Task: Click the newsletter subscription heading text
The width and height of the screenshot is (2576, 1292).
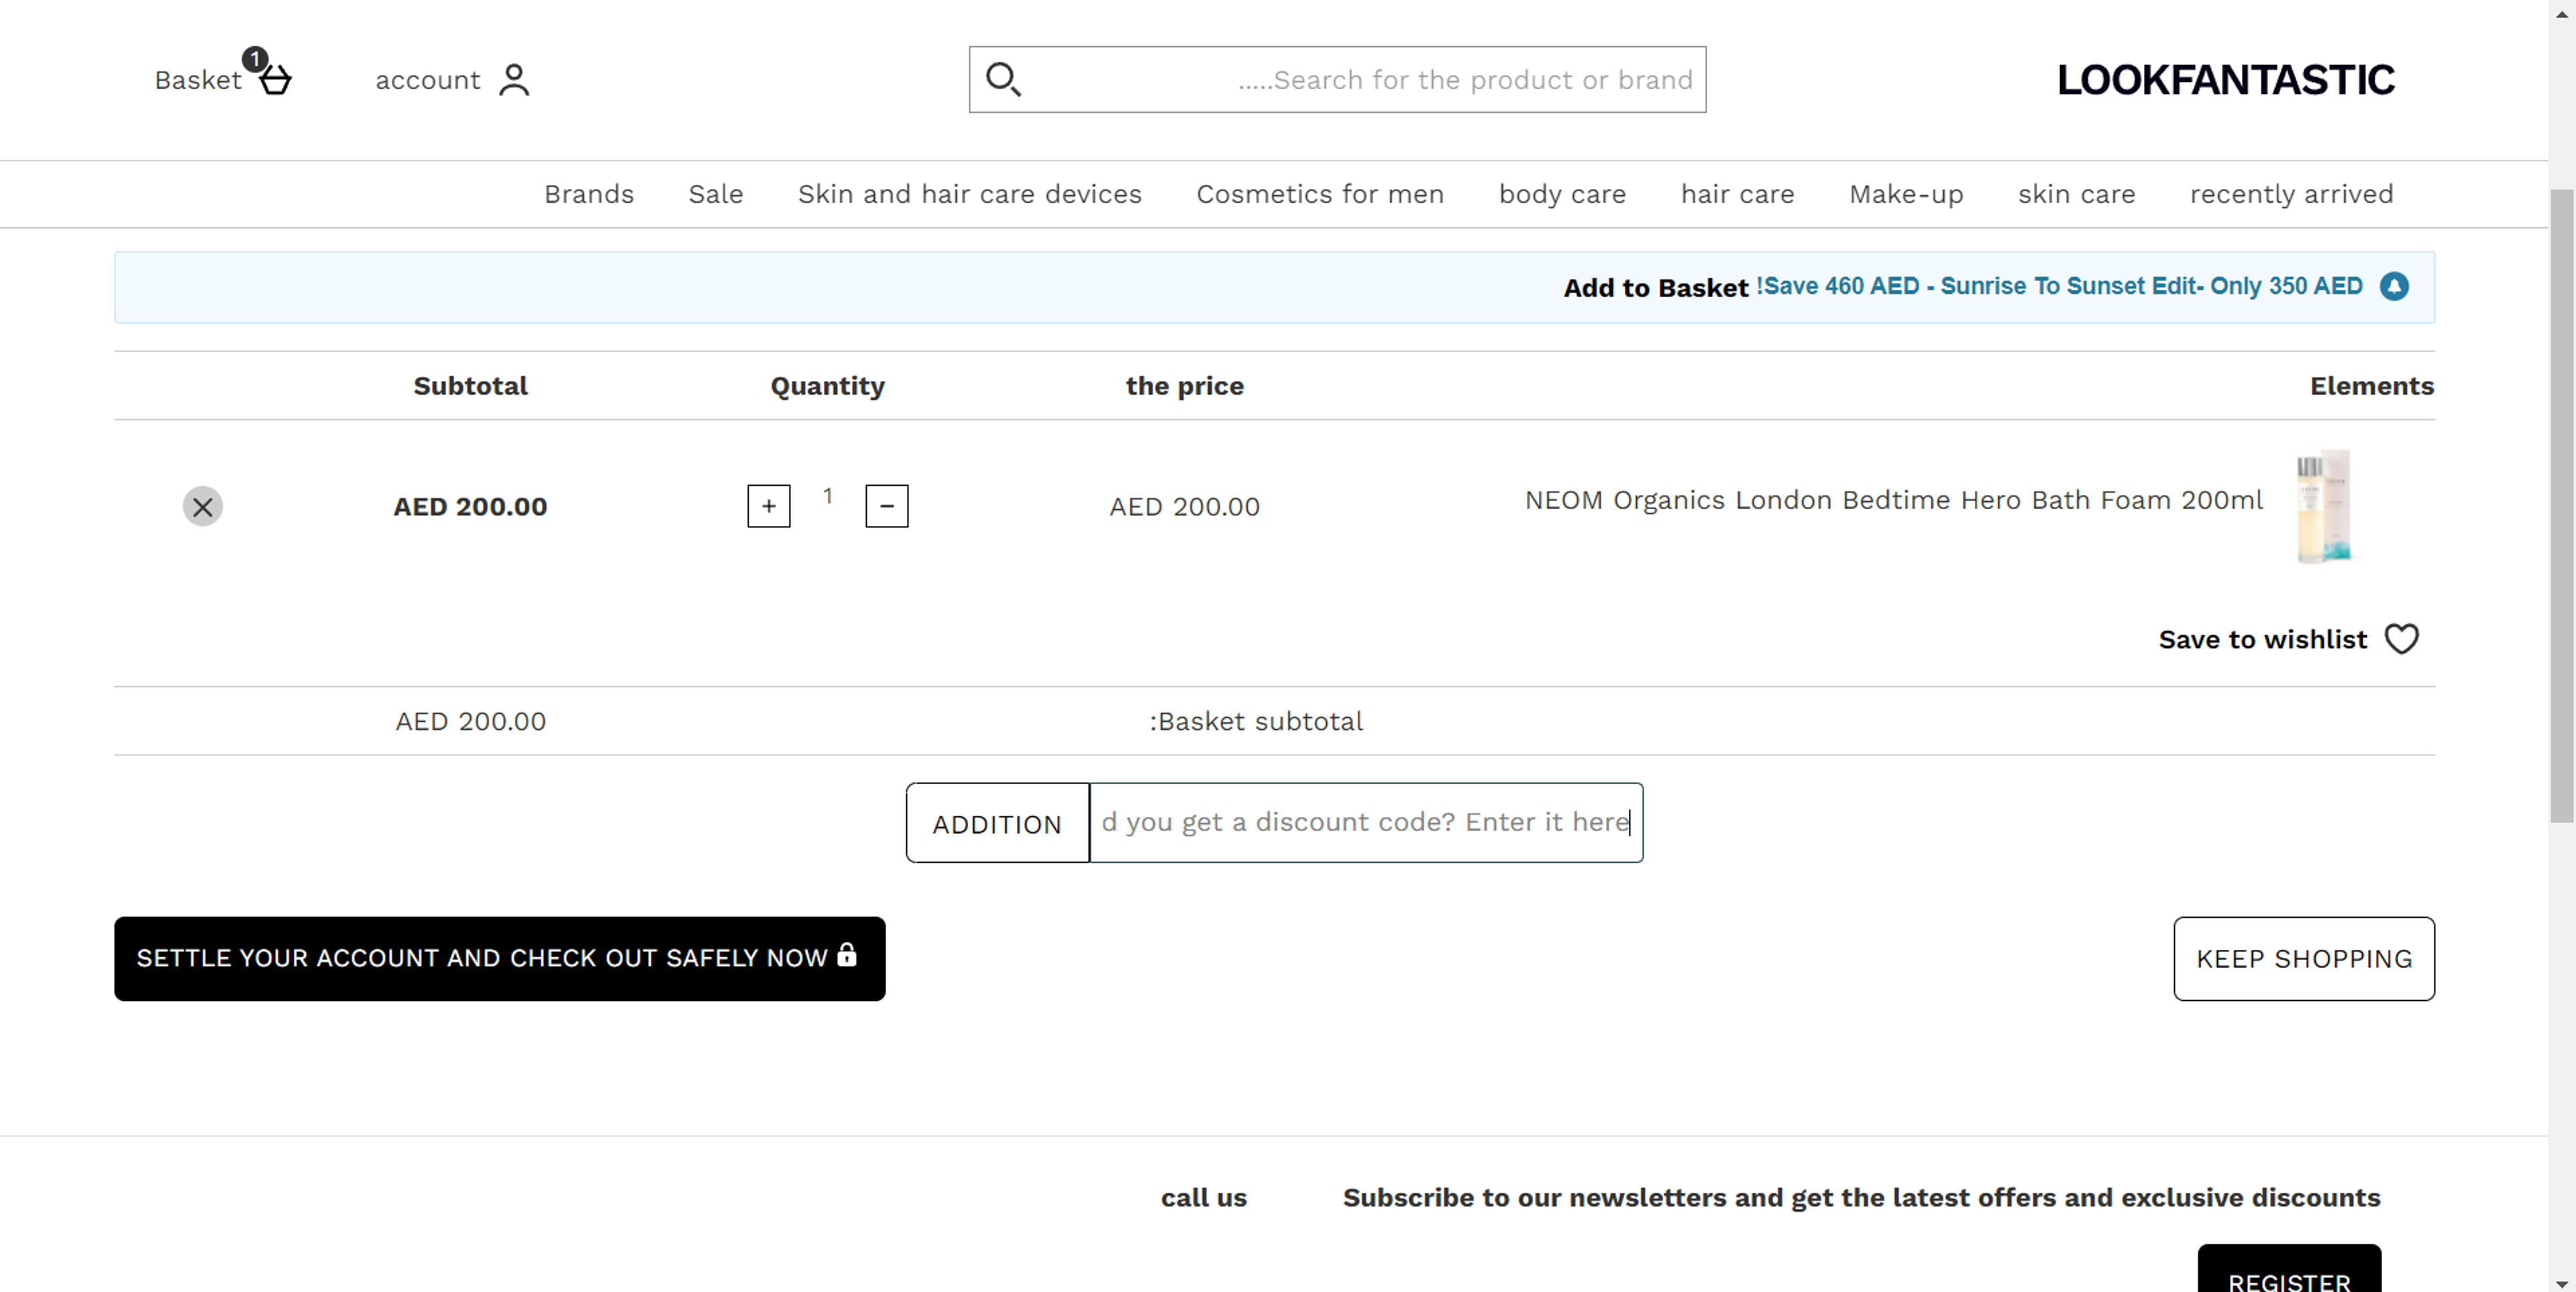Action: tap(1861, 1198)
